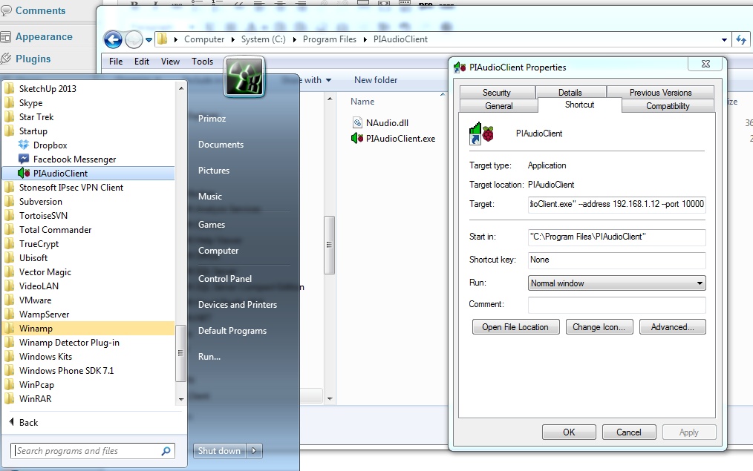Click the Appearance icon in sidebar
Screen dimensions: 753x471
tap(6, 37)
